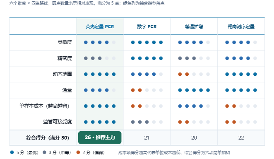Click the 灵敏度 row label
274x159 pixels.
[x=65, y=42]
